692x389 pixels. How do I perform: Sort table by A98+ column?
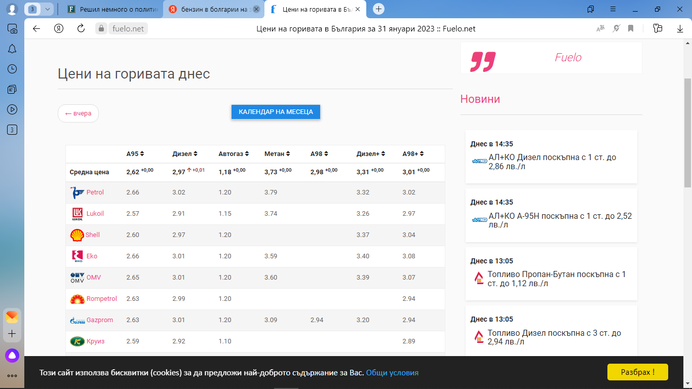(x=413, y=154)
